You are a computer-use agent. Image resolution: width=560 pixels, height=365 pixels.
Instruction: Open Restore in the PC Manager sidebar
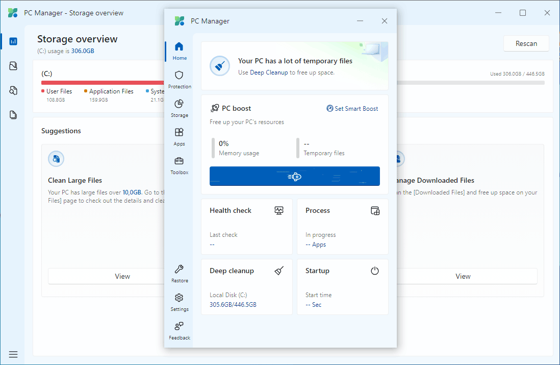[x=180, y=274]
